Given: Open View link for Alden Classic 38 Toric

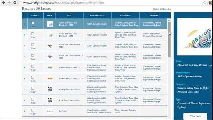Looking at the screenshot, I should pyautogui.click(x=33, y=70).
